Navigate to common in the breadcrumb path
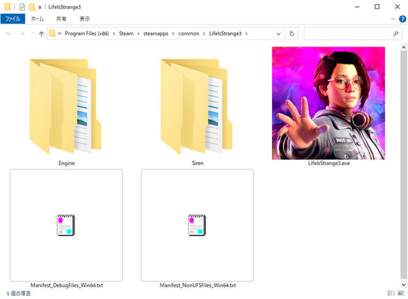The height and width of the screenshot is (299, 408). [189, 34]
